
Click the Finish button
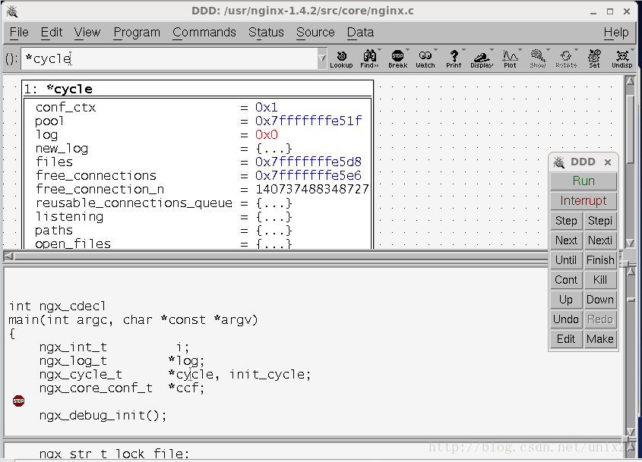[x=600, y=260]
